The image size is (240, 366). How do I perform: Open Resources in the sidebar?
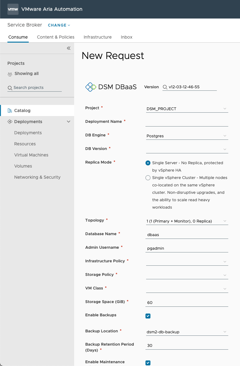point(25,144)
